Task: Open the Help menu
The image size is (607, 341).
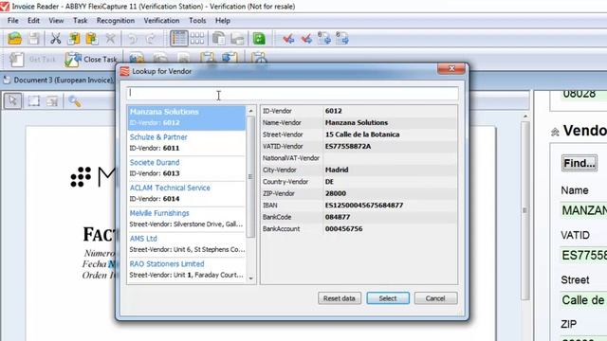Action: (223, 21)
